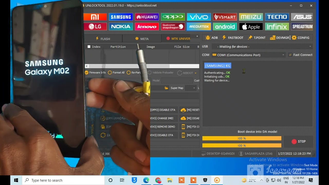Click the lower 100% progress bar
Screen dimensions: 329x185
pyautogui.click(x=242, y=145)
